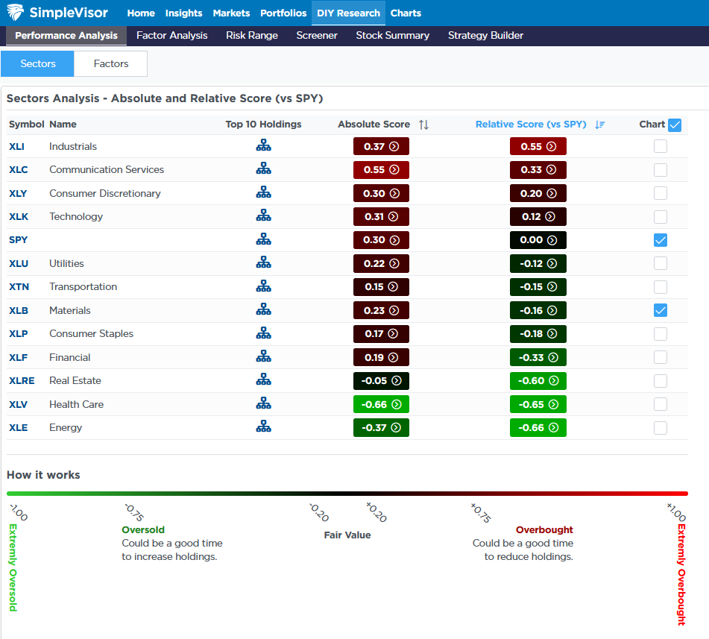Open the Risk Range tab
Screen dimensions: 709x639
(x=251, y=35)
